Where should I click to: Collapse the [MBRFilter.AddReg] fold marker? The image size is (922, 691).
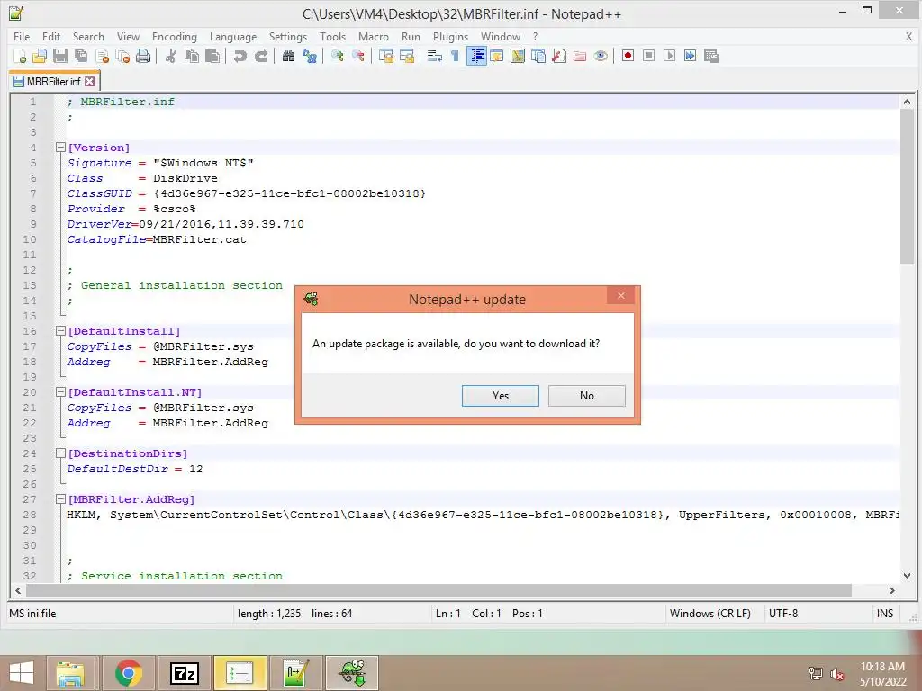pyautogui.click(x=60, y=498)
